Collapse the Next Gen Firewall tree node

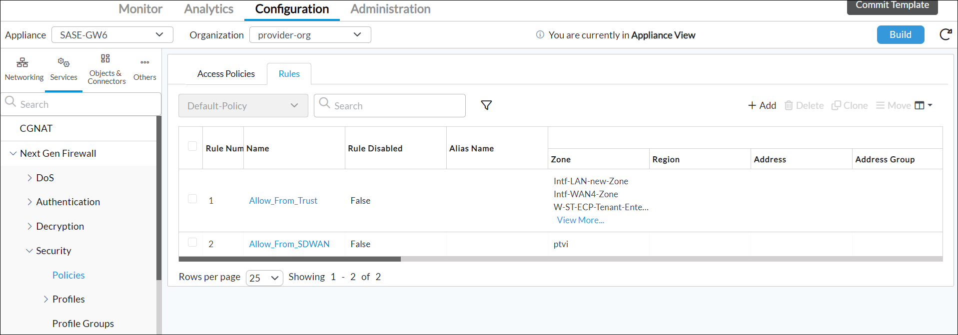(x=13, y=153)
